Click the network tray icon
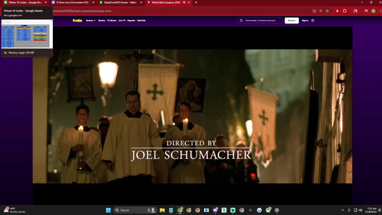382x215 pixels. (x=355, y=210)
